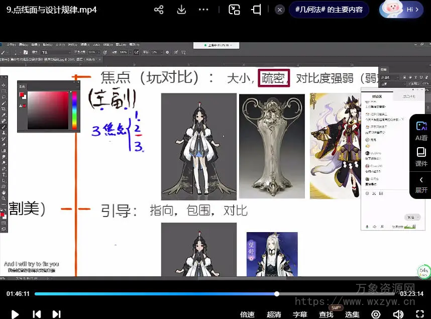Image resolution: width=431 pixels, height=319 pixels.
Task: Click the video progress bar handle
Action: coord(277,294)
